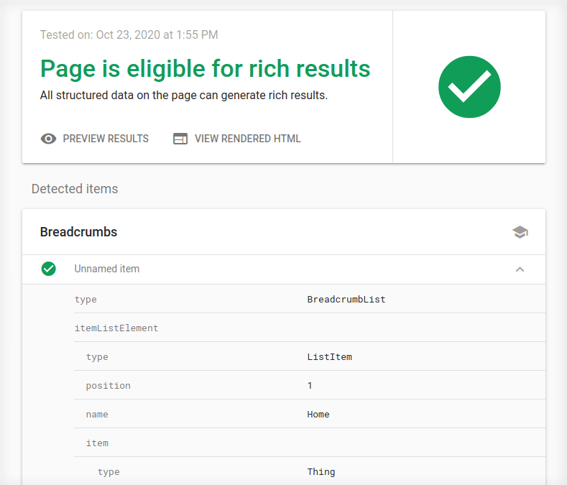Click the Home name value
This screenshot has height=485, width=567.
[318, 414]
